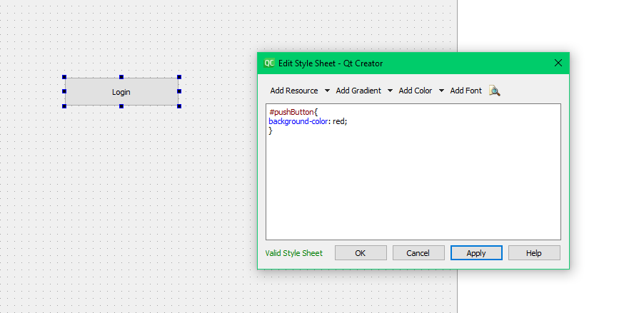Image resolution: width=629 pixels, height=313 pixels.
Task: Confirm the style sheet with OK
Action: 361,253
